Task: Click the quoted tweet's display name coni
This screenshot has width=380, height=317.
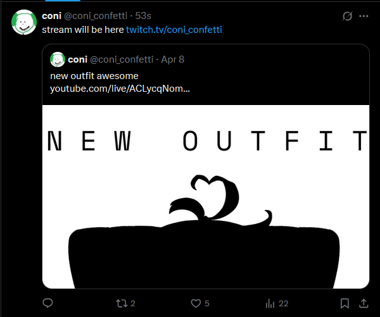Action: point(77,59)
